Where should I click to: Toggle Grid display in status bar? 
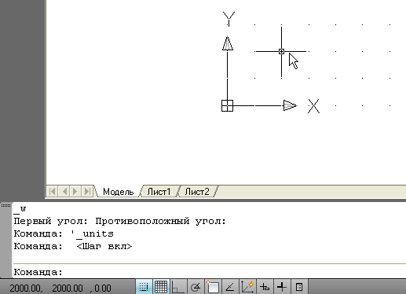pos(161,287)
